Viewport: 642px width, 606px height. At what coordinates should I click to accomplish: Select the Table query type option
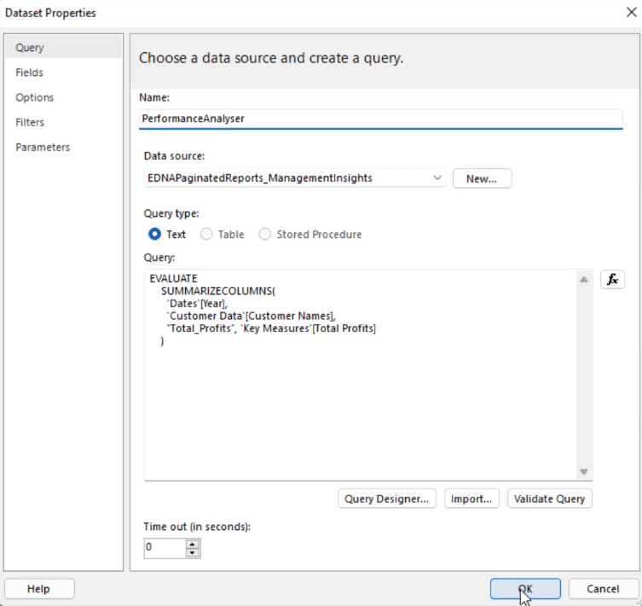[206, 234]
